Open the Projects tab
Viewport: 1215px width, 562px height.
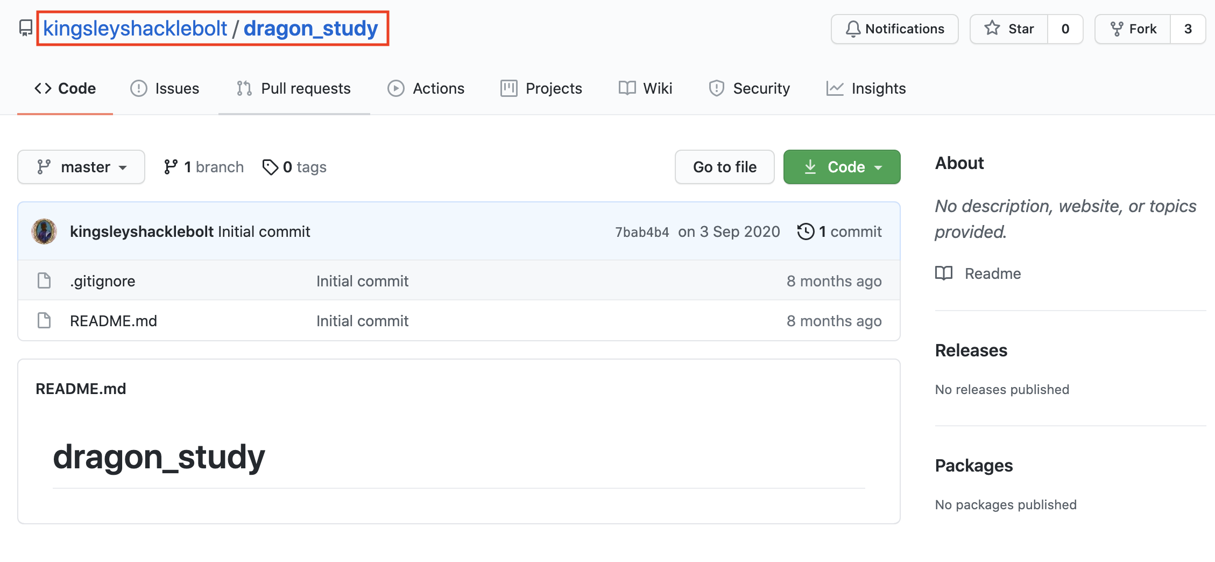coord(541,88)
